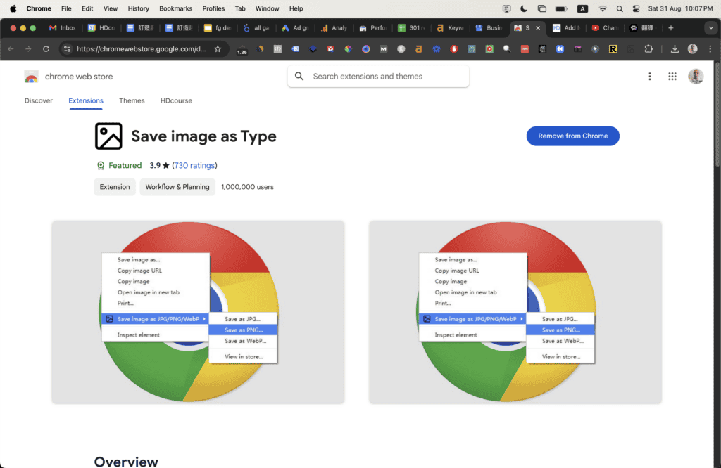721x468 pixels.
Task: Switch to the YouTube Channel browser tab
Action: pos(605,28)
